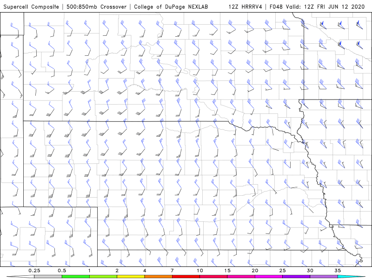Select the magenta segment between 20 and 25
The width and height of the screenshot is (372, 279).
[x=269, y=277]
